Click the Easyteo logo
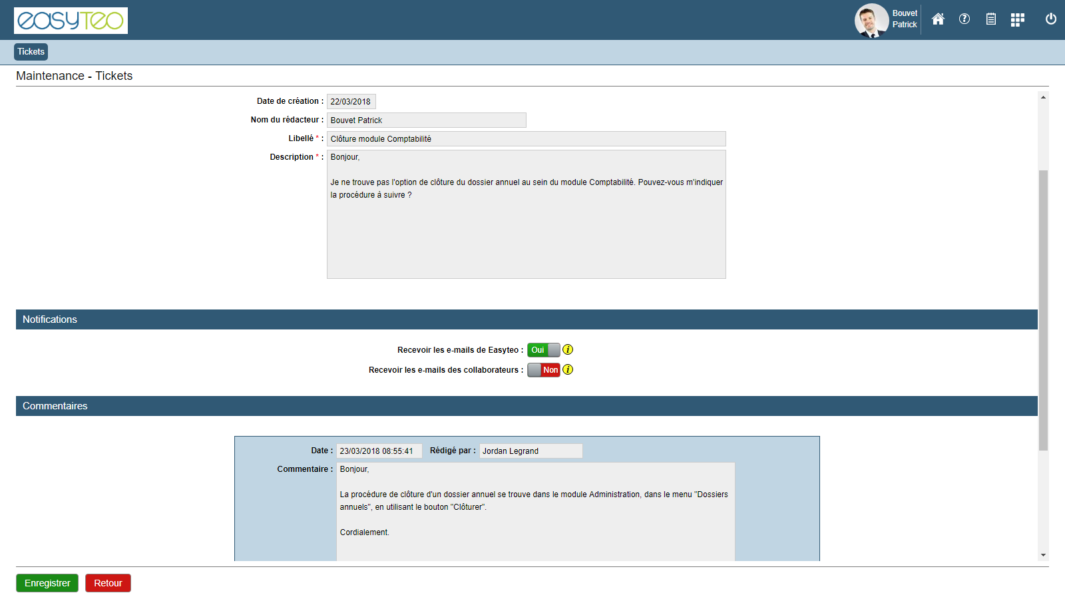Image resolution: width=1065 pixels, height=599 pixels. 71,21
